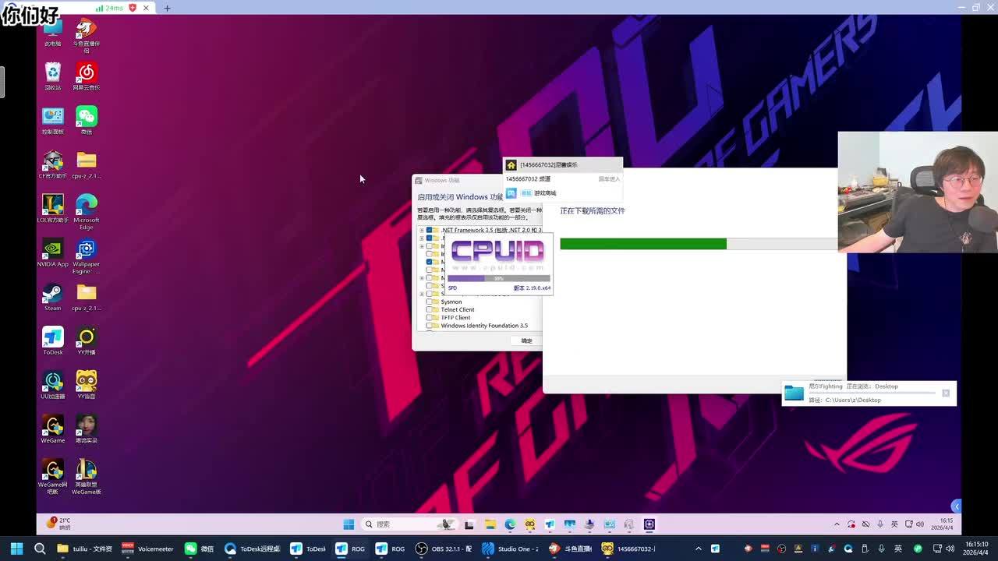Open OBS 32.1.1 from host taskbar
This screenshot has height=561, width=998.
click(x=443, y=549)
